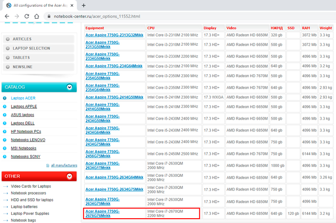Open Acer Aspire 7750G-2354G50Mnkk configuration

pyautogui.click(x=102, y=76)
